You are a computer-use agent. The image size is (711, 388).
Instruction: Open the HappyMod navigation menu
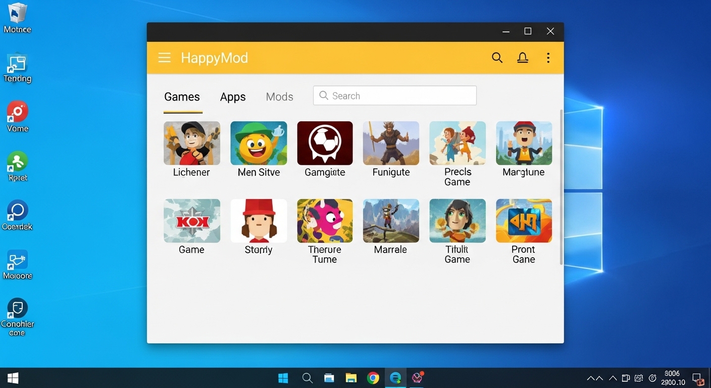[x=164, y=58]
